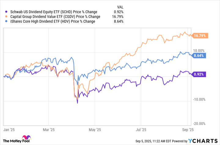Click The Motley Fool wordmark text

(x=16, y=141)
